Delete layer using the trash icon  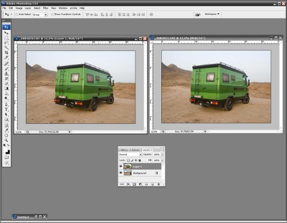click(158, 184)
